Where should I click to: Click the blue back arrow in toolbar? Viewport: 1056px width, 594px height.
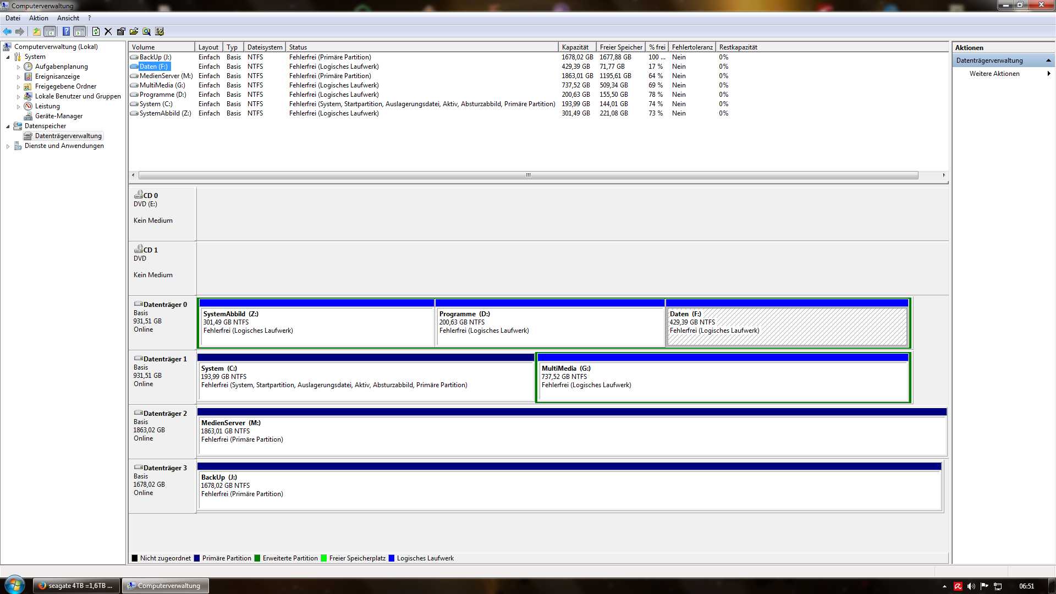click(x=7, y=31)
